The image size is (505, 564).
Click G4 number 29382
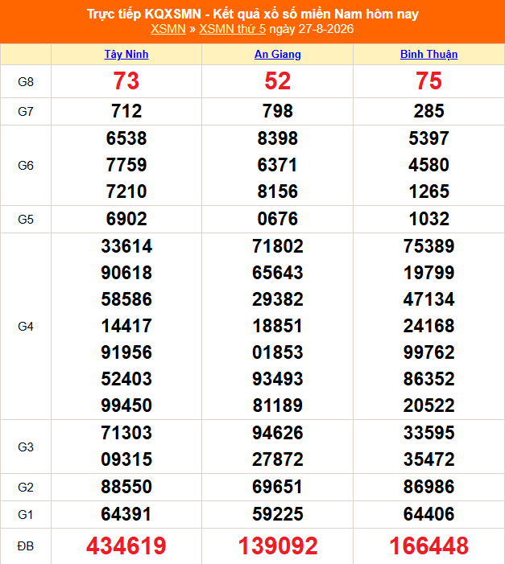point(277,299)
